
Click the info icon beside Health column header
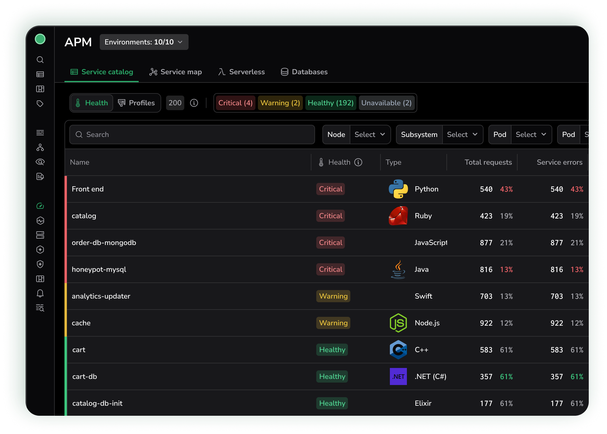coord(358,162)
